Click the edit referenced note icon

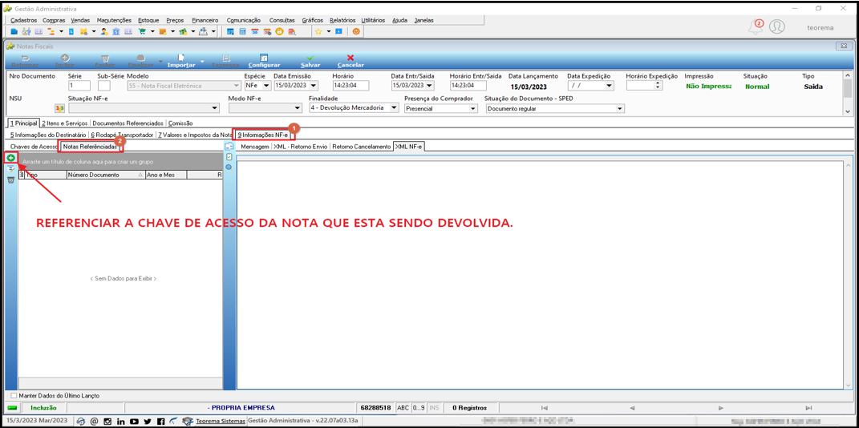pyautogui.click(x=10, y=169)
